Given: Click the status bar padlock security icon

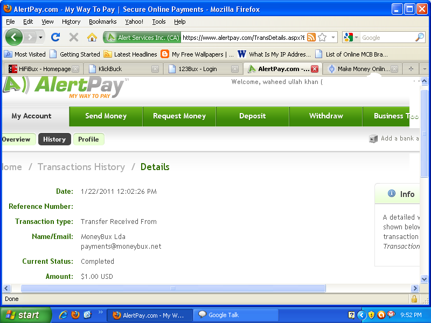Looking at the screenshot, I should (x=414, y=299).
